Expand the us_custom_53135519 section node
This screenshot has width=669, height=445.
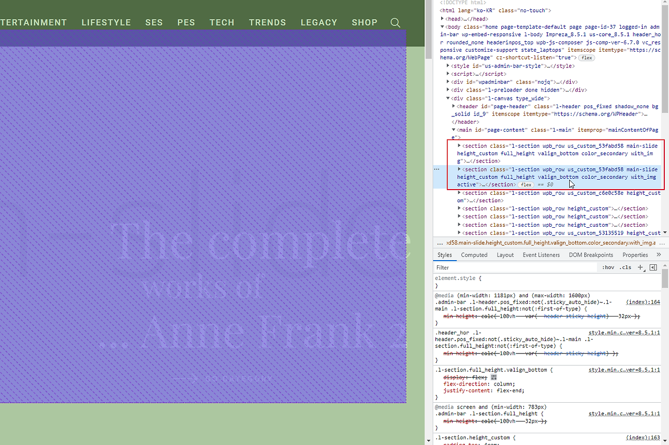[x=459, y=232]
